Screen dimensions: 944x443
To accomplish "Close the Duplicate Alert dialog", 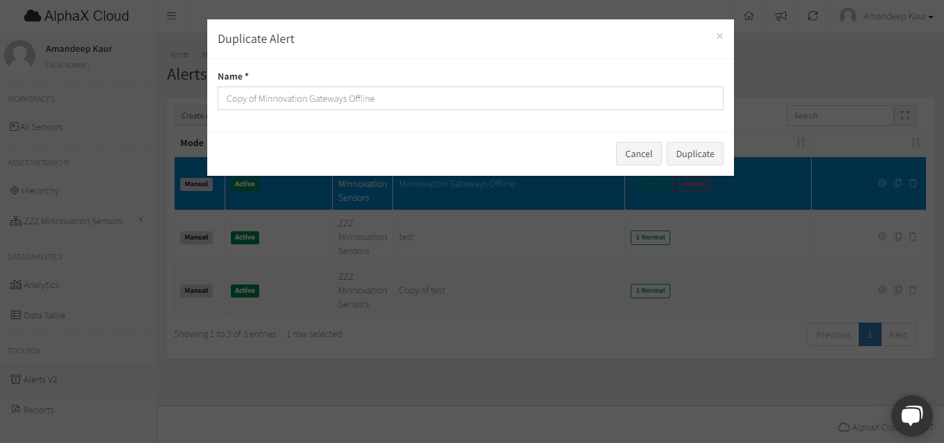I will click(719, 36).
